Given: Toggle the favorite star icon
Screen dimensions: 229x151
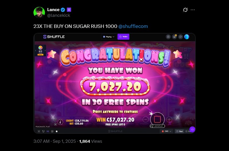Looking at the screenshot, I should (x=57, y=131).
